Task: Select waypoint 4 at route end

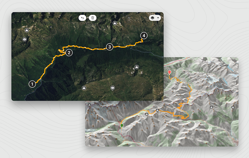Action: point(144,36)
